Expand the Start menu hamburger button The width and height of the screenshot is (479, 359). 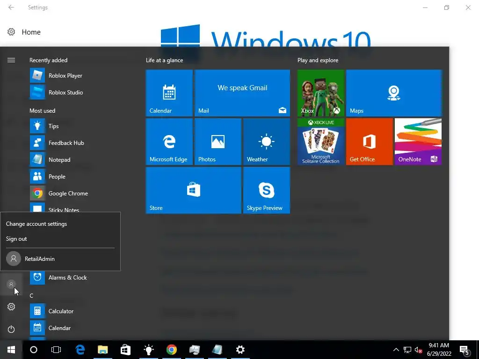[11, 60]
